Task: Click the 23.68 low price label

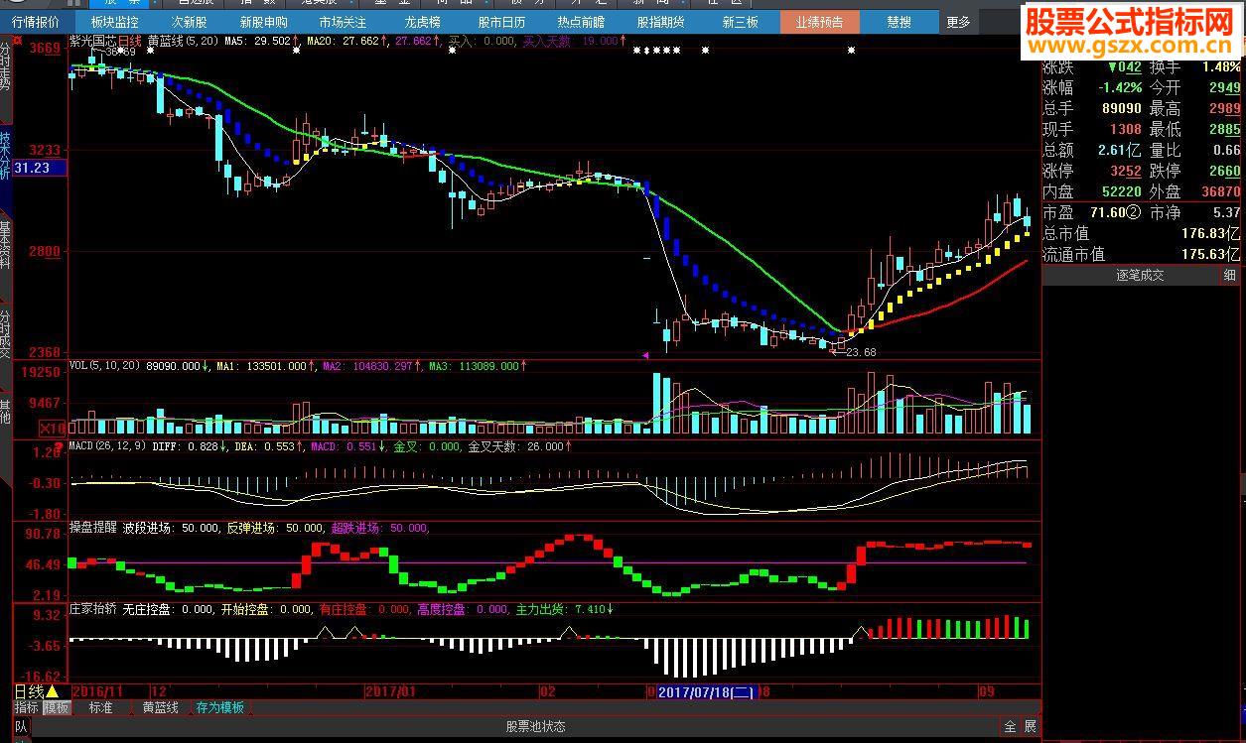Action: pos(859,352)
